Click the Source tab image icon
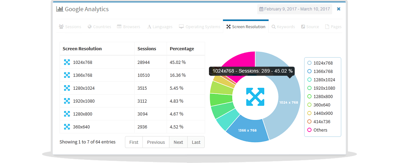The height and width of the screenshot is (163, 399). tap(303, 27)
